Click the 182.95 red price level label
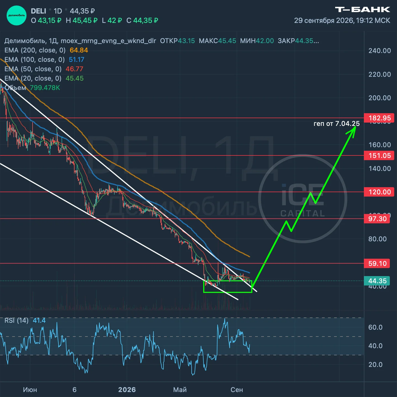The width and height of the screenshot is (397, 397). point(379,118)
